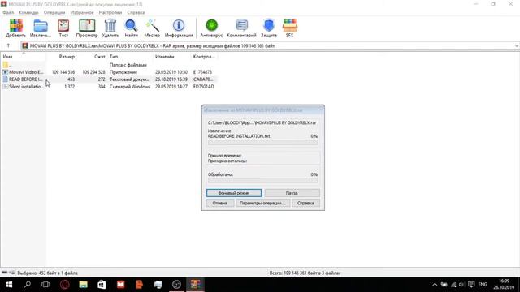Open File Explorer from taskbar

pos(83,285)
